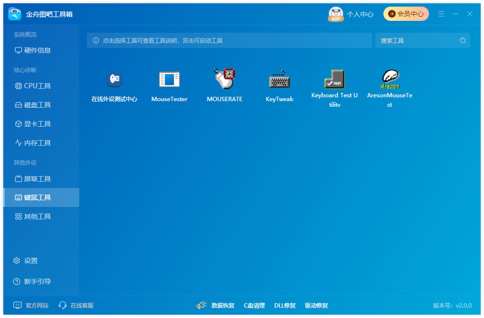This screenshot has height=318, width=484.
Task: Open 硬件信息 in the sidebar
Action: point(41,50)
